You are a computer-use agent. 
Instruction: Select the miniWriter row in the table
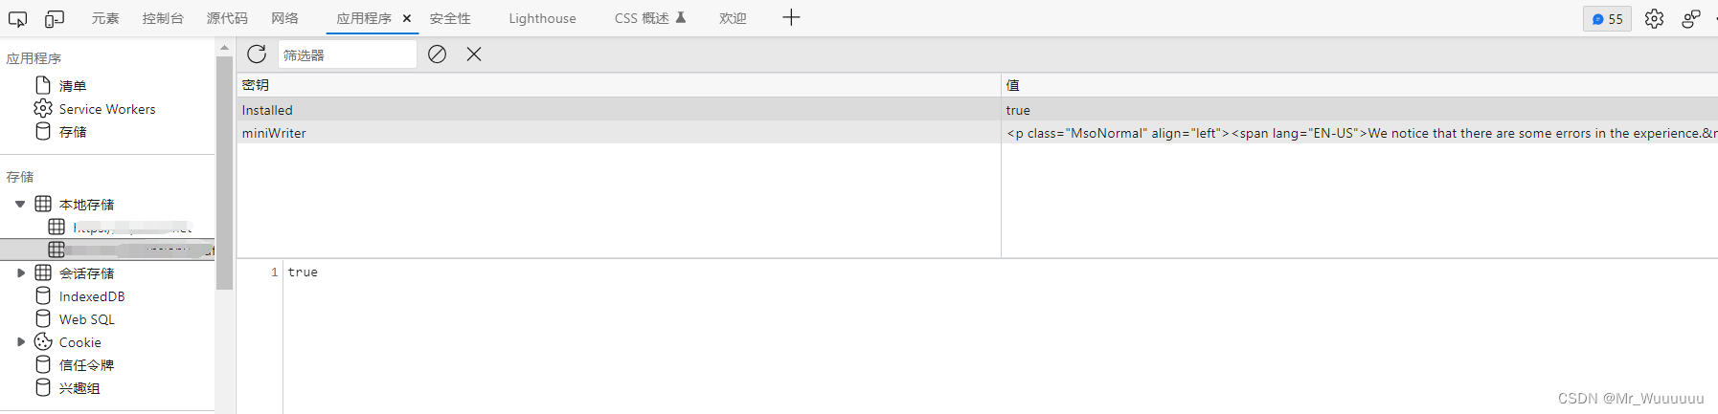(x=977, y=133)
